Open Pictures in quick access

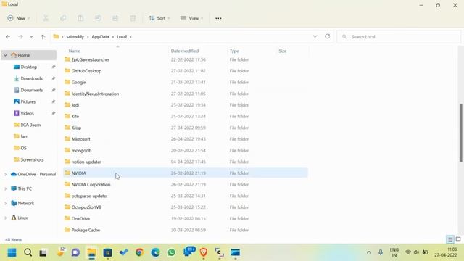click(28, 101)
